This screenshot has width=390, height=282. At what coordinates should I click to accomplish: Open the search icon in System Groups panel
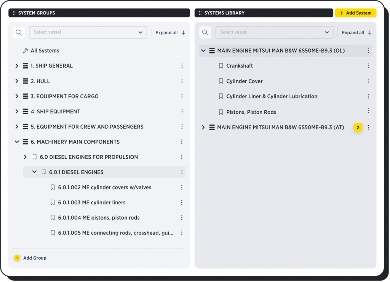(19, 32)
